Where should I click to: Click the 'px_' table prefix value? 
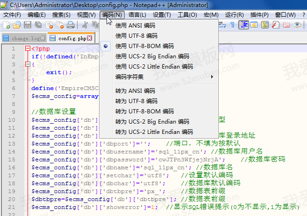(153, 191)
